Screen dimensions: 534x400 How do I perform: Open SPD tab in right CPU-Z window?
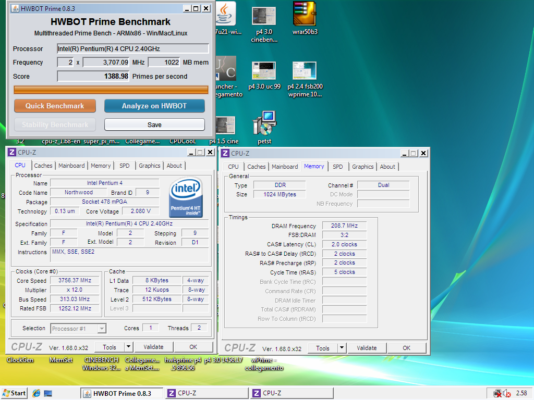tap(338, 167)
